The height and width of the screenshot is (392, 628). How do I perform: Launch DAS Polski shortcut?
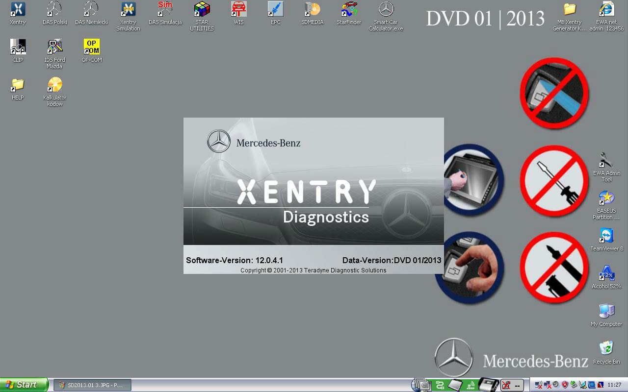coord(54,14)
